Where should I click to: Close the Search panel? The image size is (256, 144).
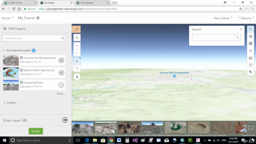click(x=241, y=29)
